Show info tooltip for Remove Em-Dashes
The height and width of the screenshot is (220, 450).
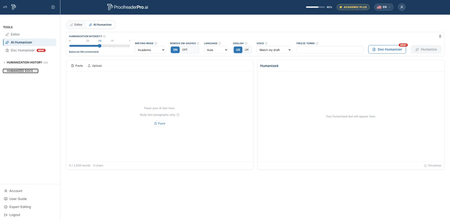[198, 43]
